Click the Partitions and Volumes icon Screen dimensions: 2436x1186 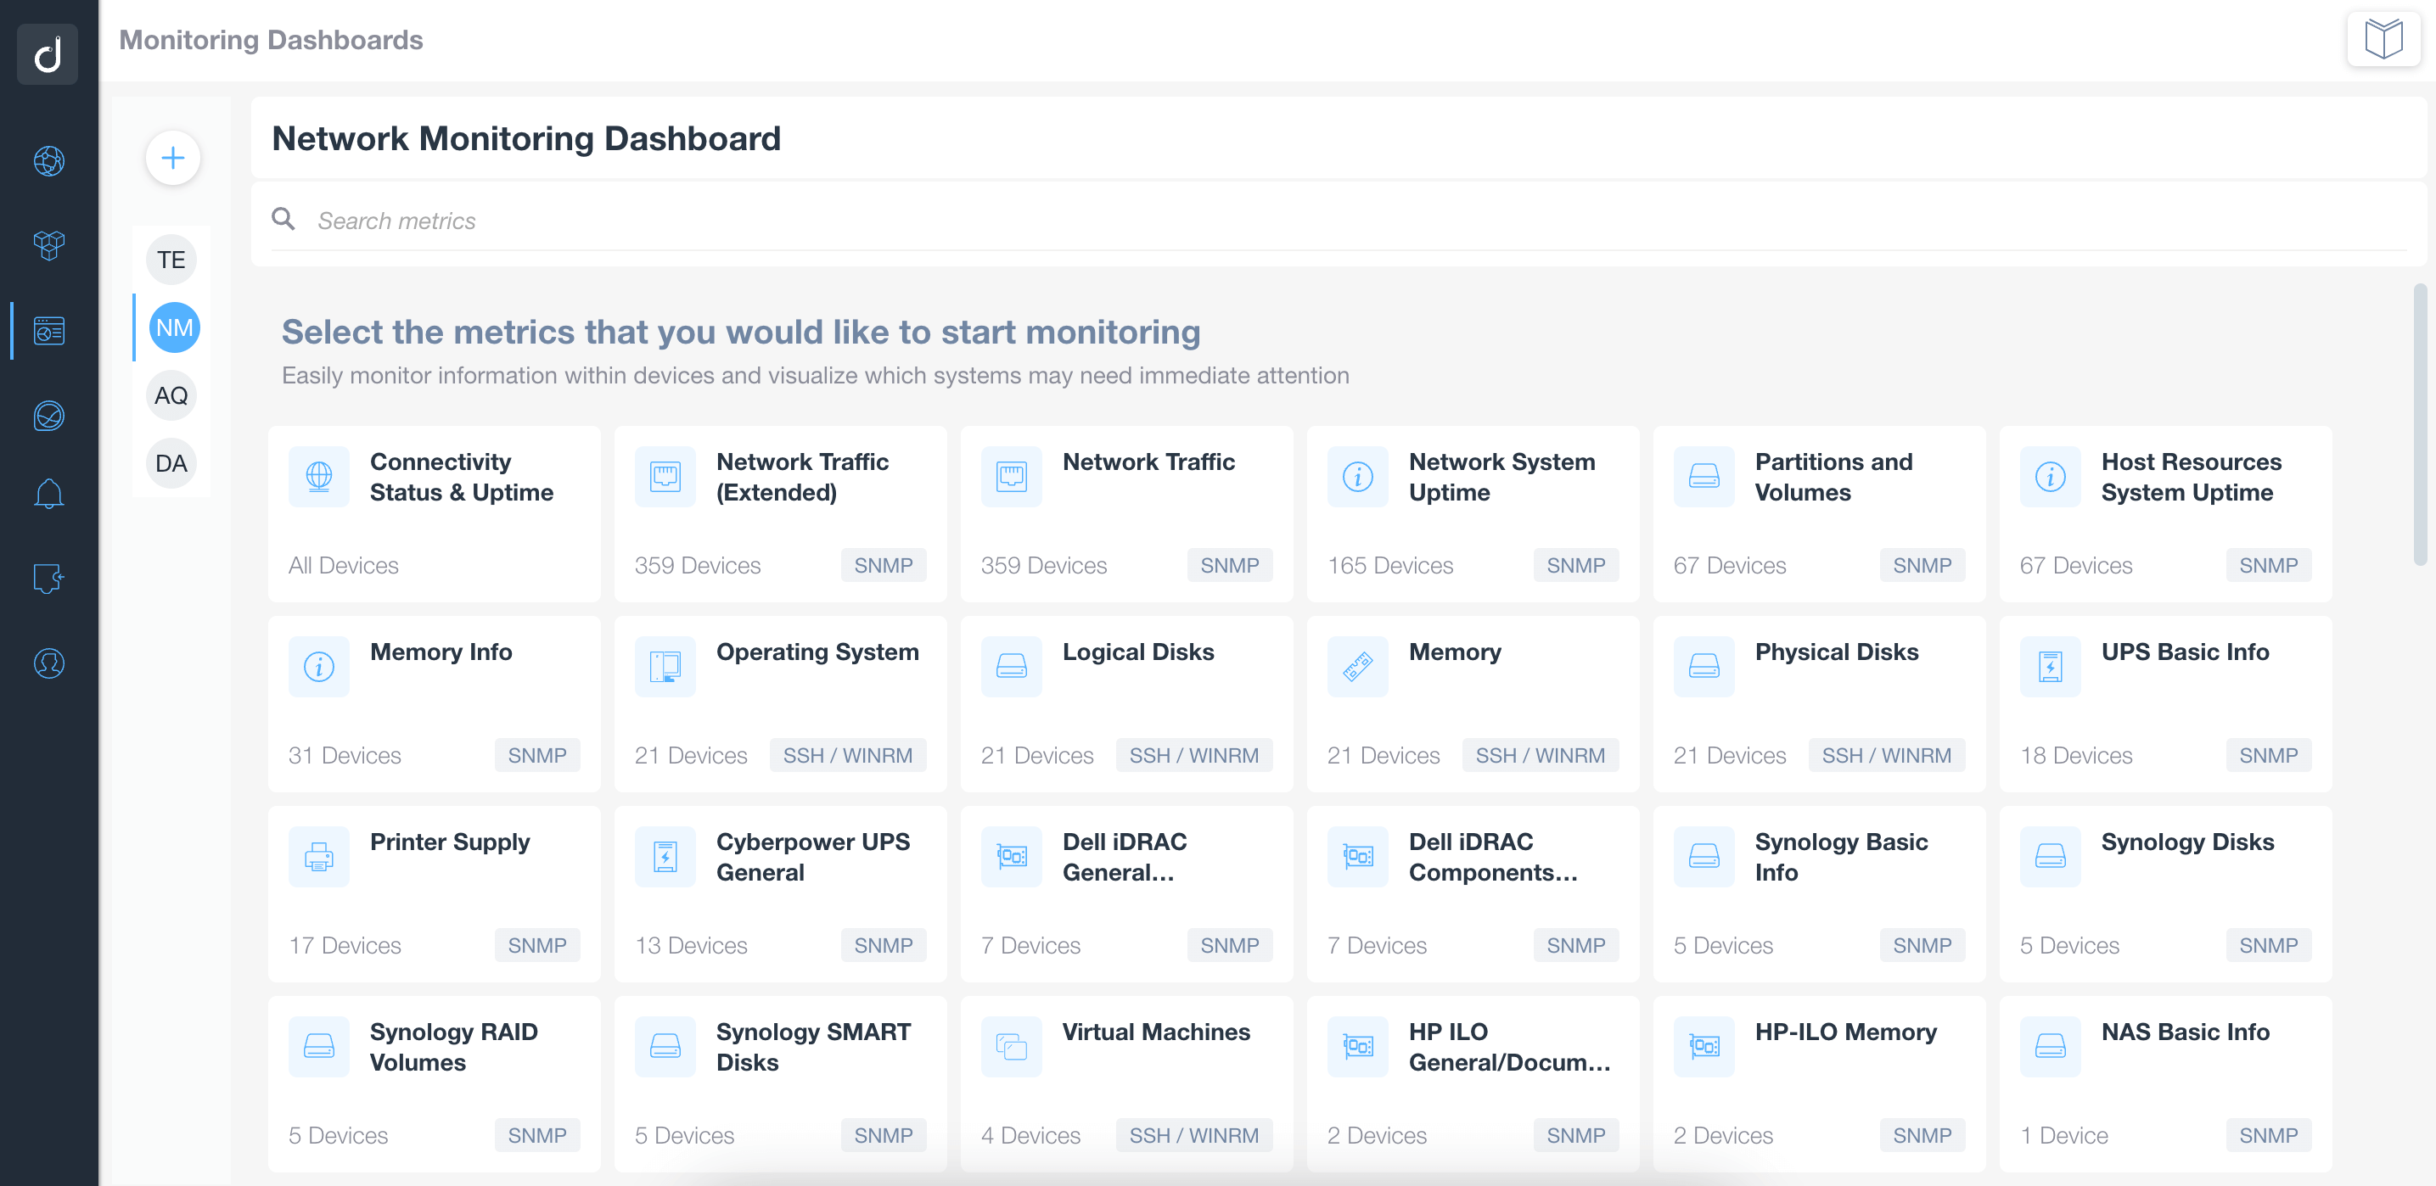pyautogui.click(x=1704, y=477)
